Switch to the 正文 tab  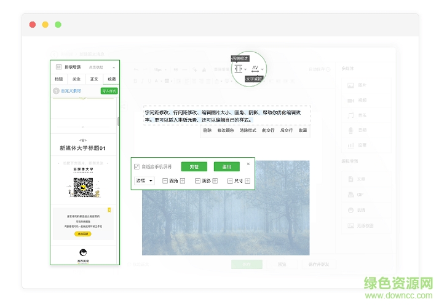[94, 79]
